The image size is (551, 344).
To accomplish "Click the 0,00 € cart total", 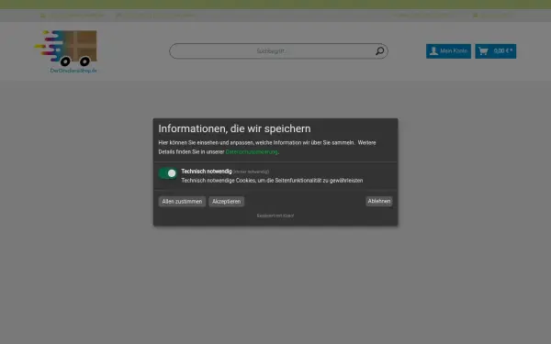I will (503, 50).
